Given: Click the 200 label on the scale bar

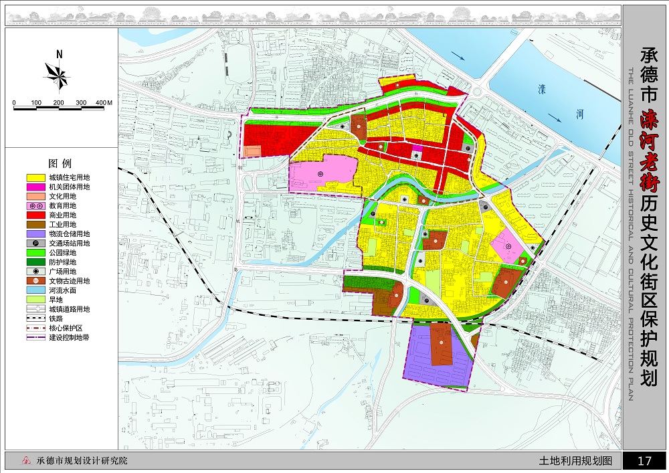Looking at the screenshot, I should coord(58,103).
